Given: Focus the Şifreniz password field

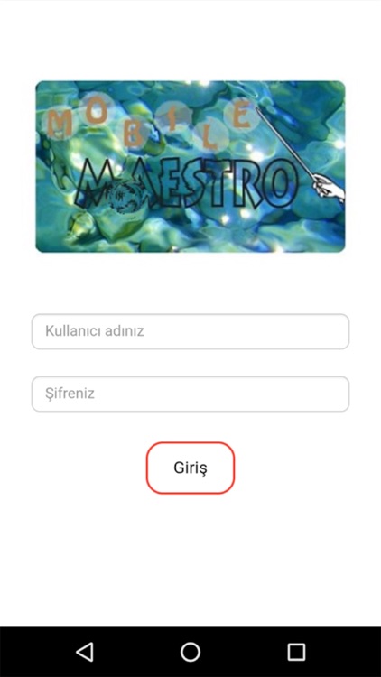Looking at the screenshot, I should 190,394.
